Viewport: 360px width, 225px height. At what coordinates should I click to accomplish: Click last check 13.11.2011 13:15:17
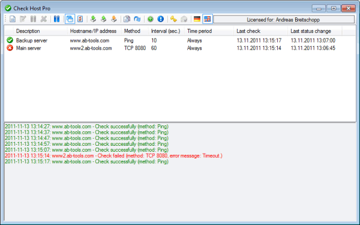coord(259,41)
